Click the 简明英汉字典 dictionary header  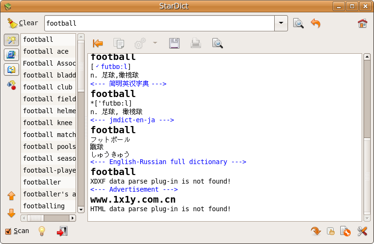pos(128,84)
